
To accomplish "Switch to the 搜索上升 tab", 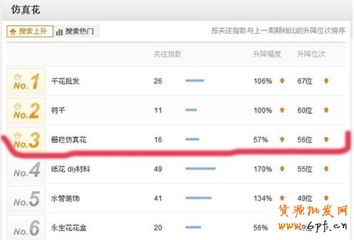I will [30, 31].
